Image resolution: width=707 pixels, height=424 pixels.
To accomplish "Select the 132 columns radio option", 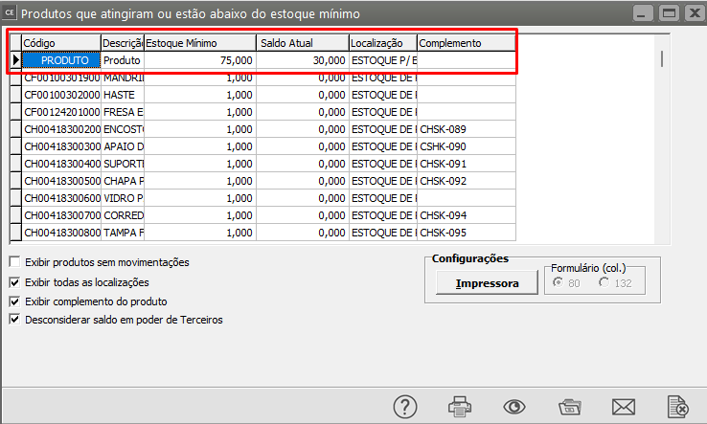I will [604, 282].
